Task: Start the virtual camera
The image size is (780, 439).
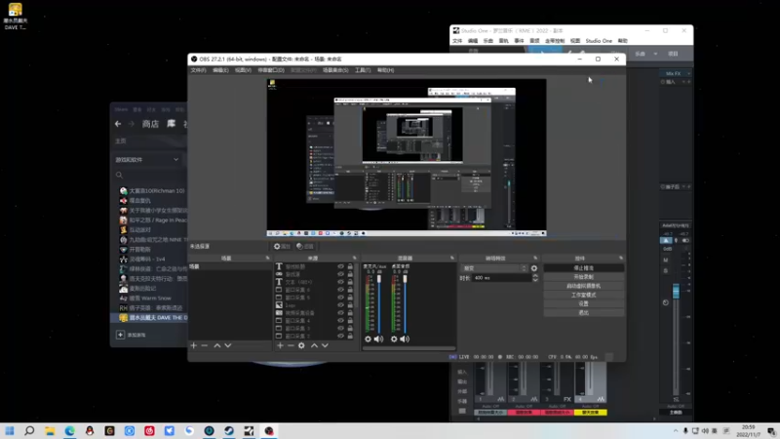Action: coord(583,286)
